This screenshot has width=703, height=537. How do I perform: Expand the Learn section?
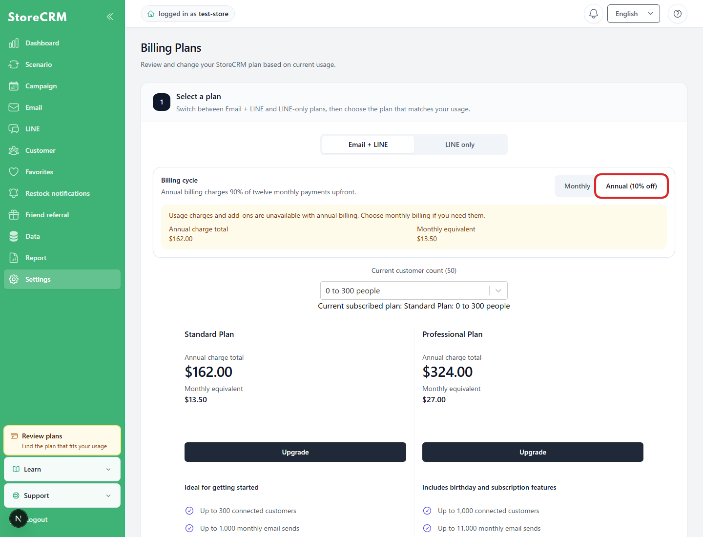(62, 469)
